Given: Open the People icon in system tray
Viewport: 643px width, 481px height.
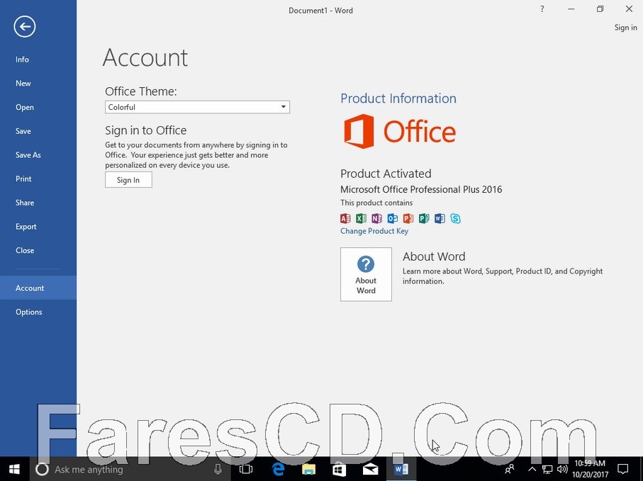Looking at the screenshot, I should click(509, 469).
